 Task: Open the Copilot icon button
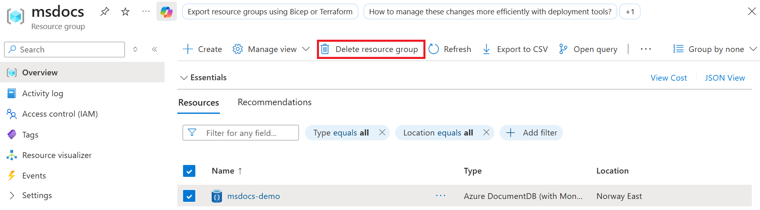(x=167, y=12)
